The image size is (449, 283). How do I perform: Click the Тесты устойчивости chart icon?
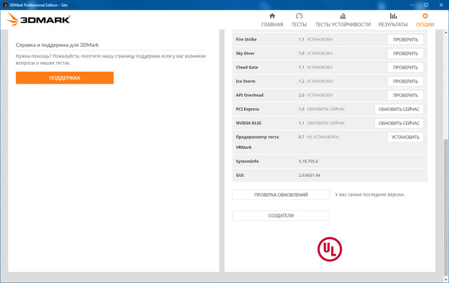pyautogui.click(x=342, y=15)
